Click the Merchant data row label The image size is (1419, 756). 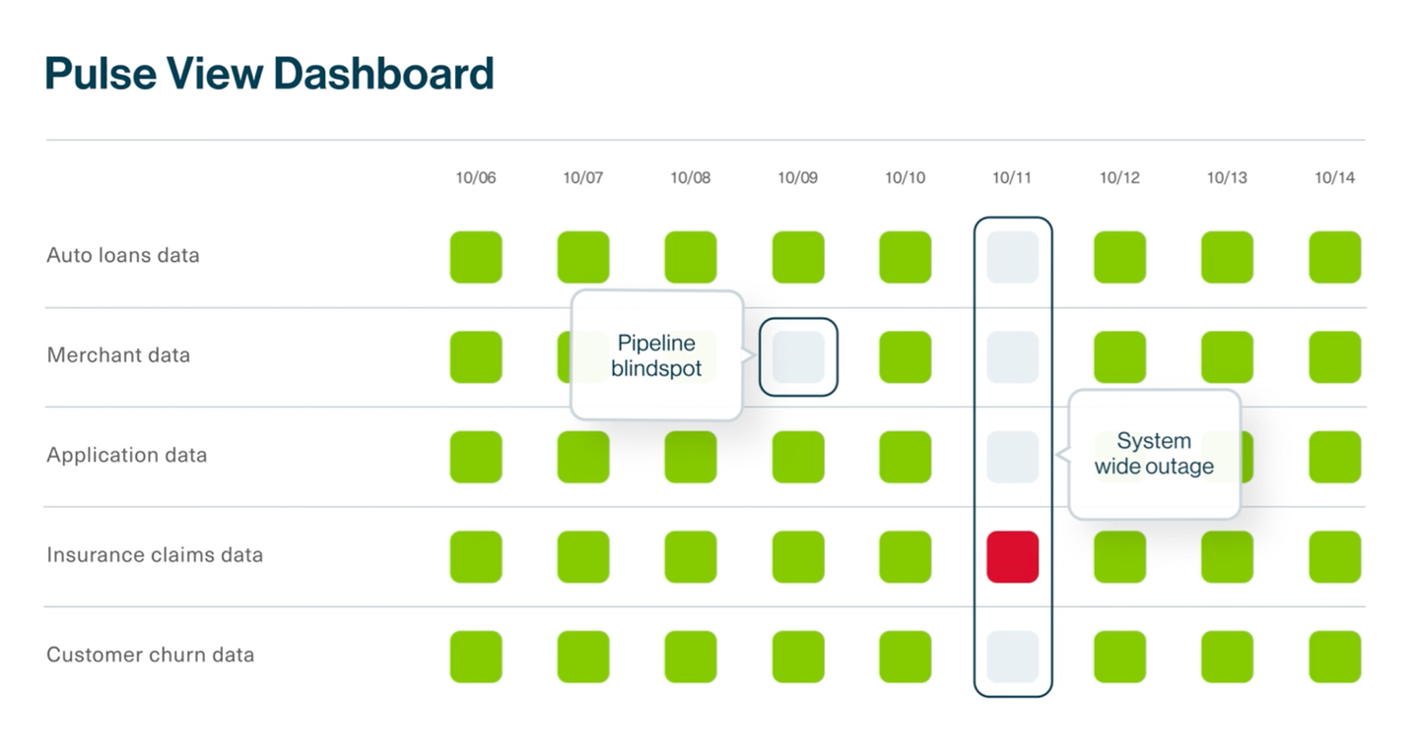click(118, 355)
